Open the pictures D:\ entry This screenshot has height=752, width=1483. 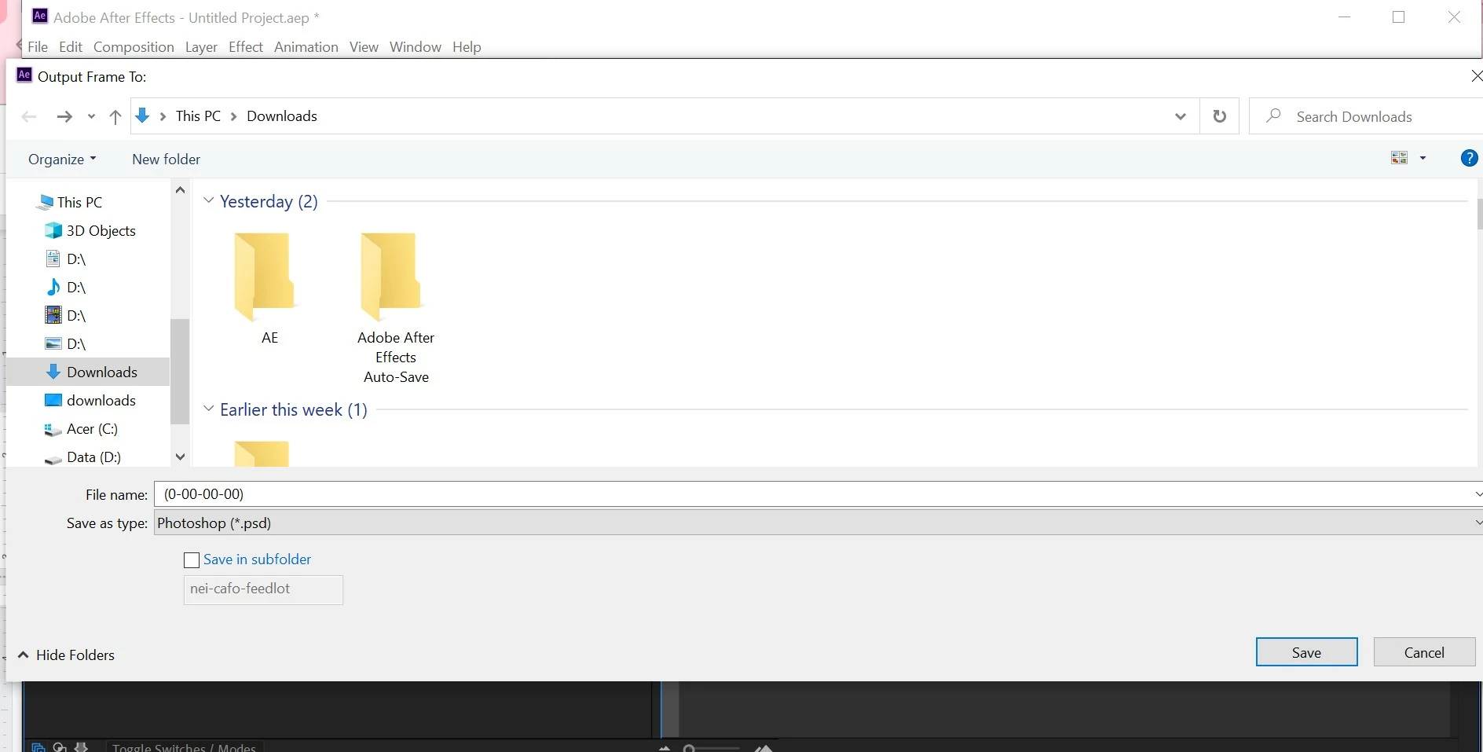click(x=66, y=343)
